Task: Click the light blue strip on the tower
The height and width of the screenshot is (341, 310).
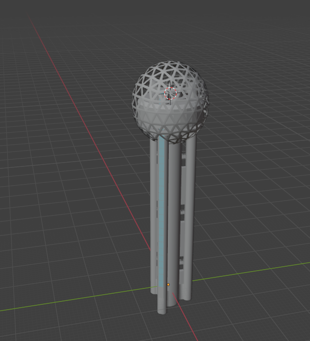Action: coord(162,211)
